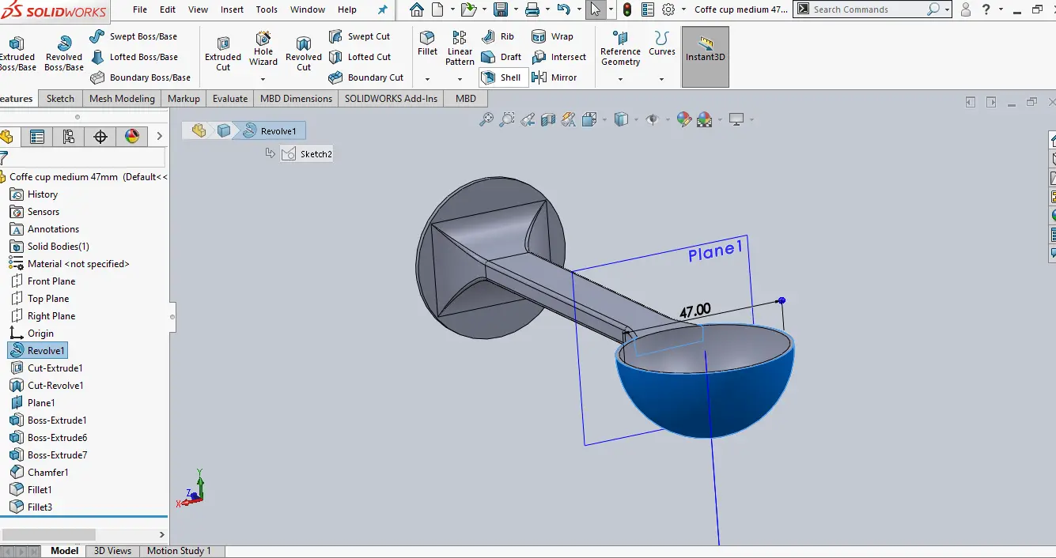Viewport: 1056px width, 558px height.
Task: Click the Rebuild traffic light icon
Action: point(627,9)
